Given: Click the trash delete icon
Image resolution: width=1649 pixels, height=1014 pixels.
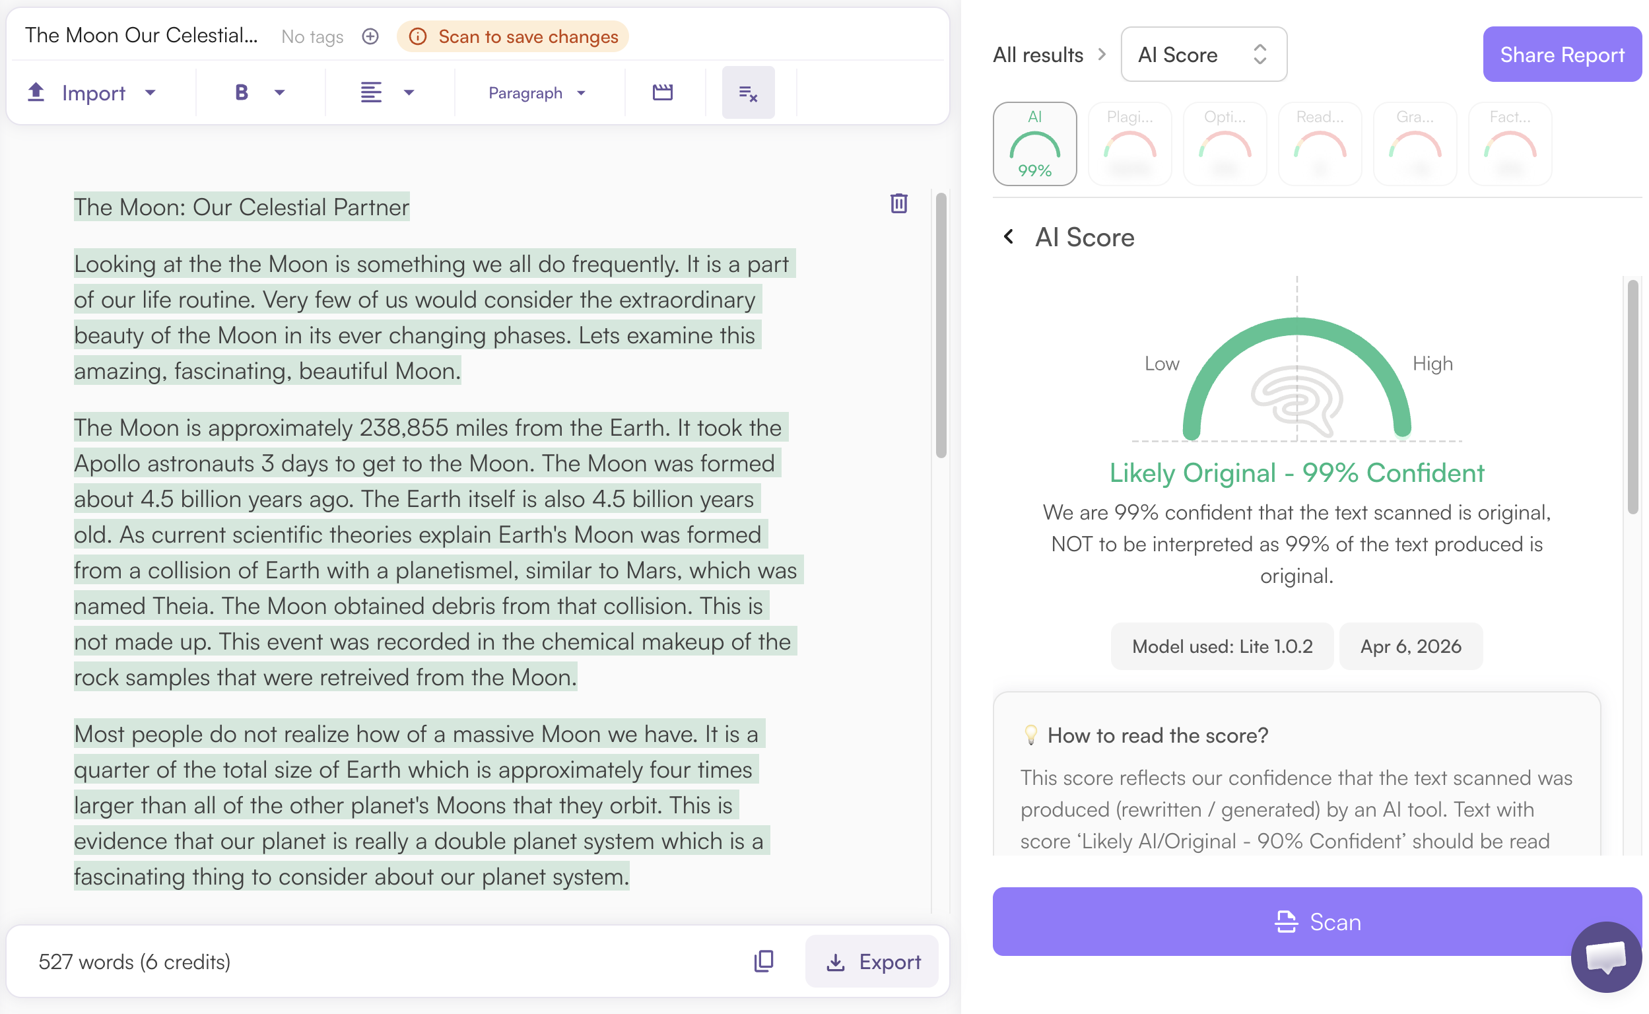Looking at the screenshot, I should click(898, 203).
